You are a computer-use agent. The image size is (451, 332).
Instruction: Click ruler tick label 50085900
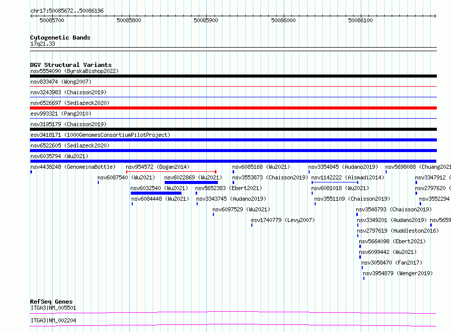[x=206, y=20]
